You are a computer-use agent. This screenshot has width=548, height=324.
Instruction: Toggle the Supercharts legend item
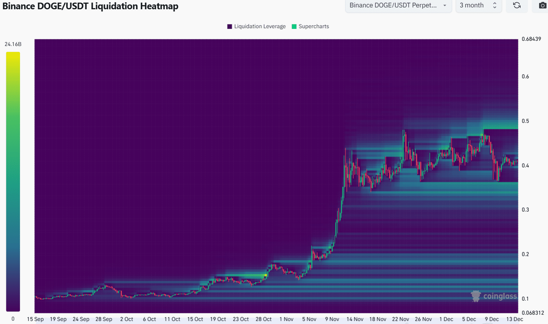pyautogui.click(x=310, y=26)
